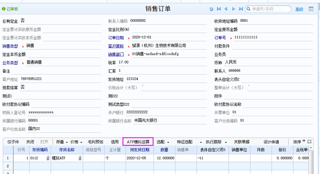
Task: Click the empty 备注 input field
Action: click(57, 71)
